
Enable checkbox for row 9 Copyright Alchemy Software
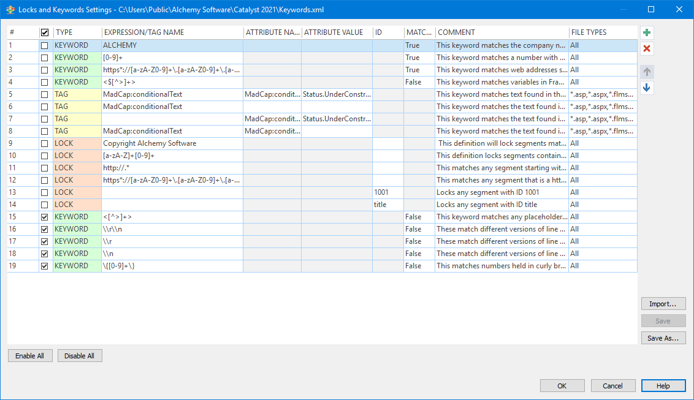pos(44,143)
